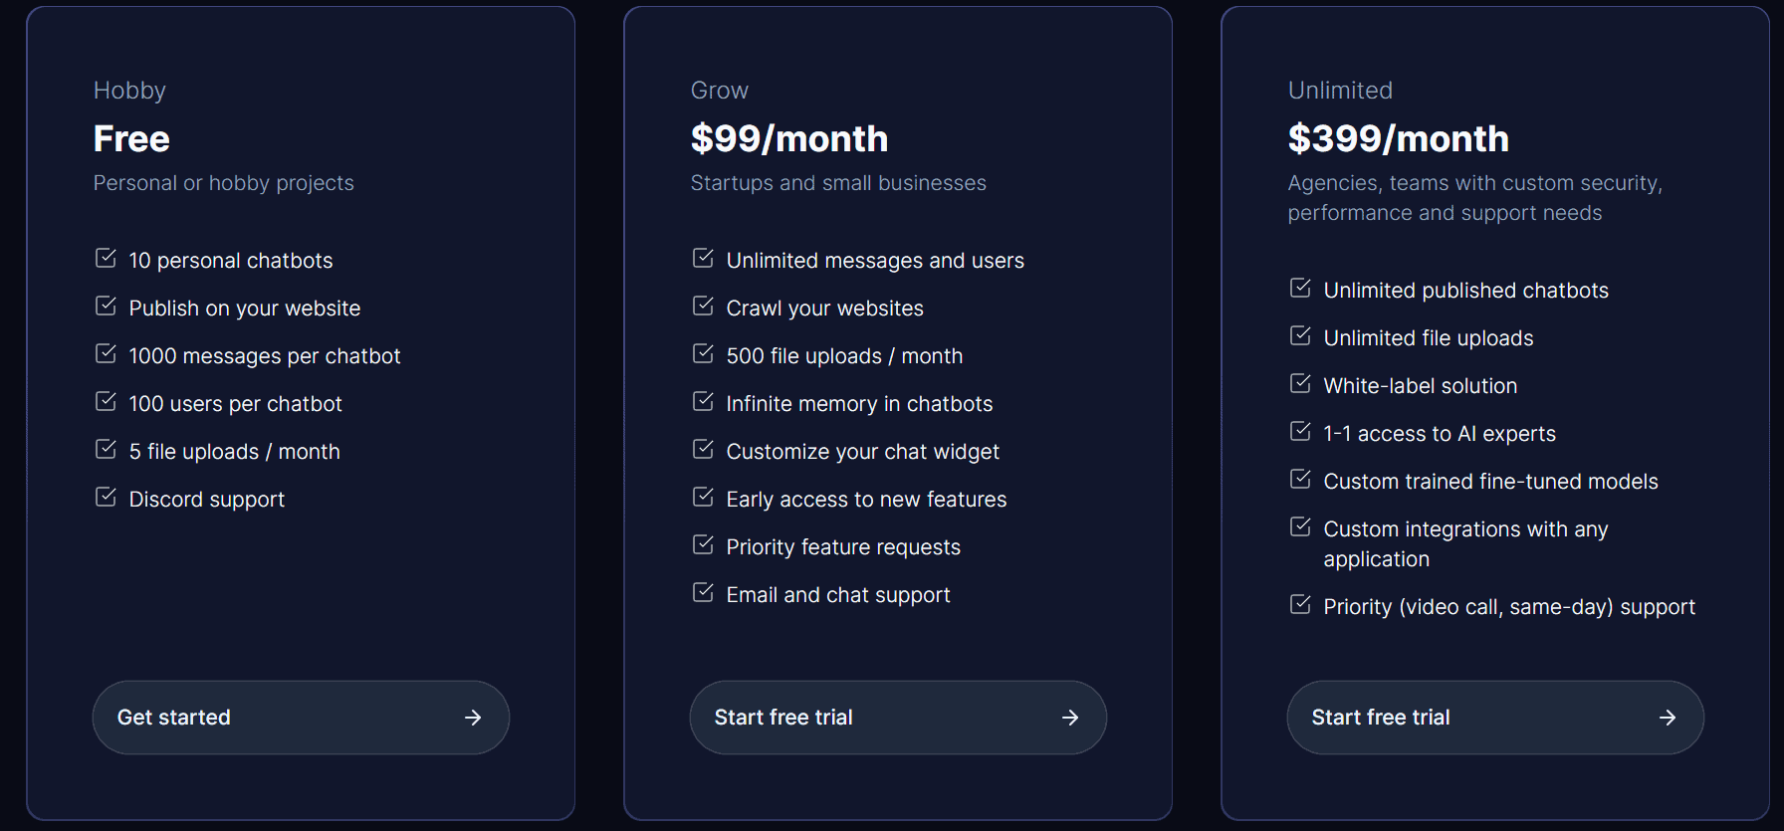Click the checkmark beside Email and chat support
1784x831 pixels.
pos(703,592)
